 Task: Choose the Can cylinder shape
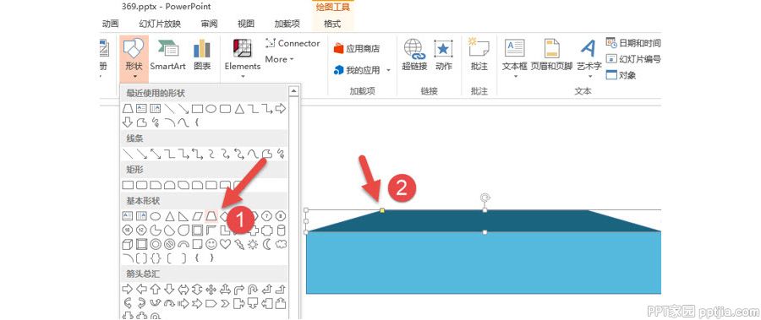(x=281, y=230)
